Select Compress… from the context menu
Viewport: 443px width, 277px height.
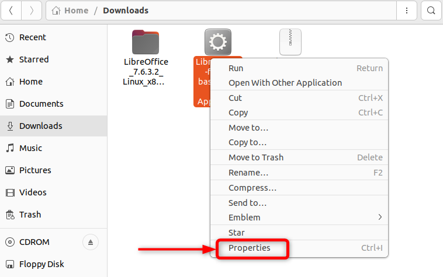pyautogui.click(x=252, y=188)
